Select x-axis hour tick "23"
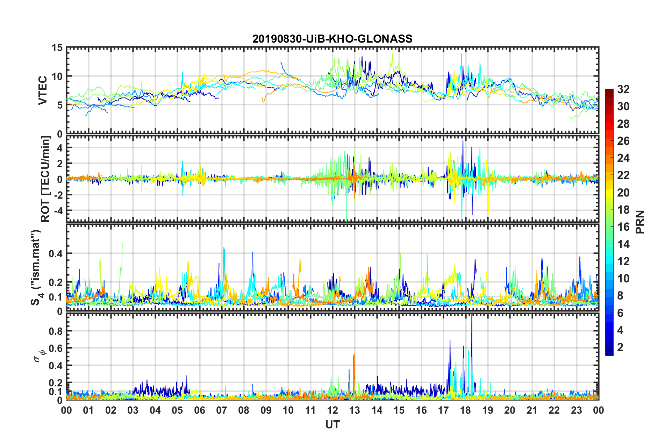 577,410
